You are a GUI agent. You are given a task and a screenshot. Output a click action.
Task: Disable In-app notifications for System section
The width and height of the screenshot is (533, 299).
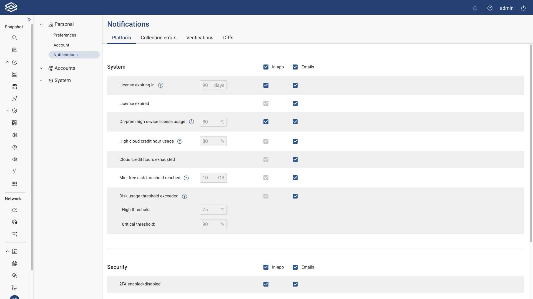tap(266, 67)
